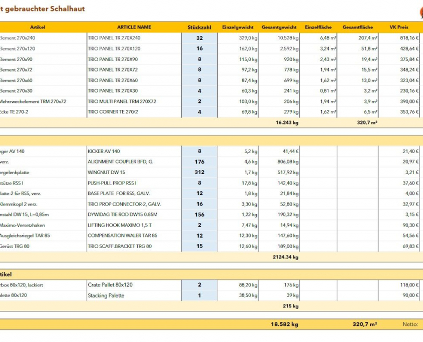Click the VK Preis column header
Image resolution: width=423 pixels, height=342 pixels.
pyautogui.click(x=399, y=27)
